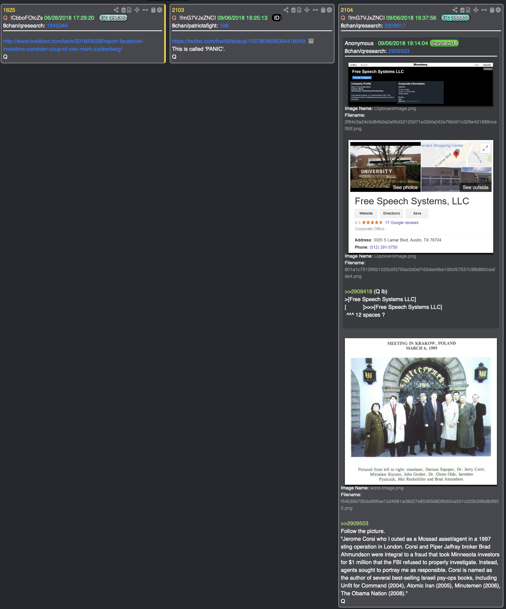Image resolution: width=506 pixels, height=609 pixels.
Task: Click the clipboard-check icon on post 2104
Action: [462, 10]
